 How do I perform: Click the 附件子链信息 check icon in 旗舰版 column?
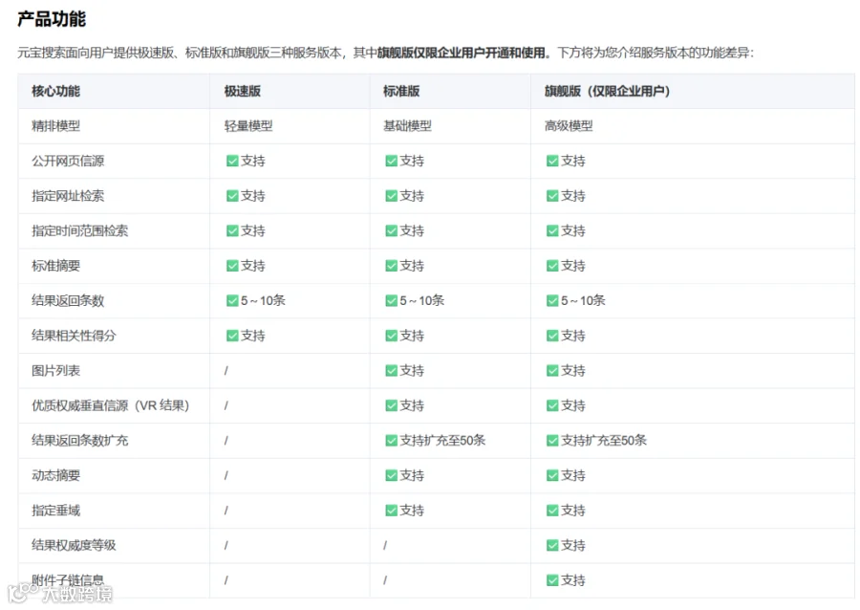552,580
